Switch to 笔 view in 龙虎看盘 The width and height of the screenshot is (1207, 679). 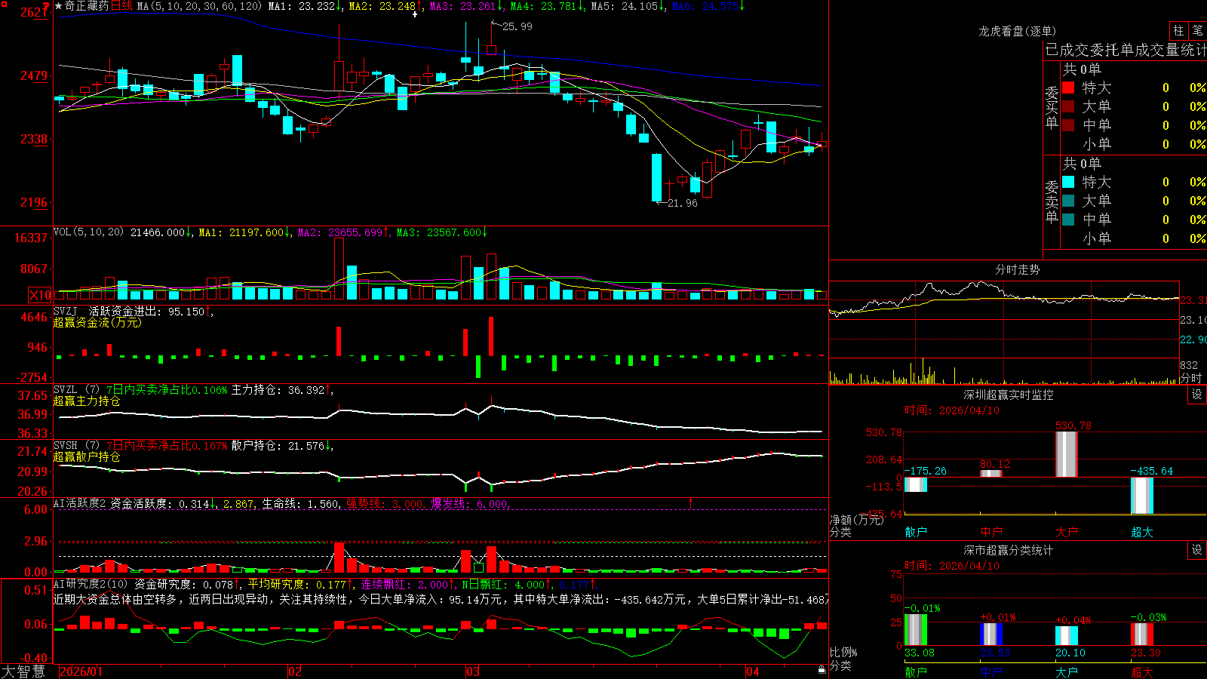[x=1197, y=31]
